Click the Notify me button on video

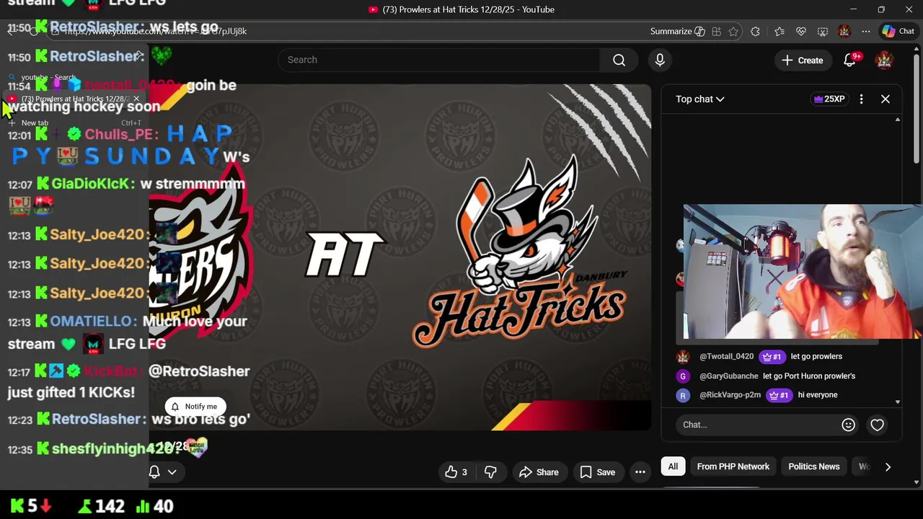(195, 407)
